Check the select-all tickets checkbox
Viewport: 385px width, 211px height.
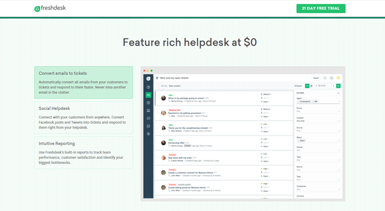pyautogui.click(x=158, y=86)
